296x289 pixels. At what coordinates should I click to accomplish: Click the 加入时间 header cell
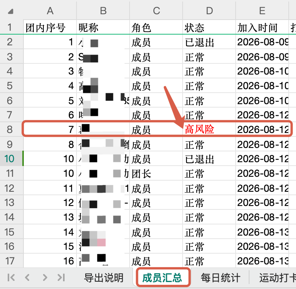coord(262,27)
